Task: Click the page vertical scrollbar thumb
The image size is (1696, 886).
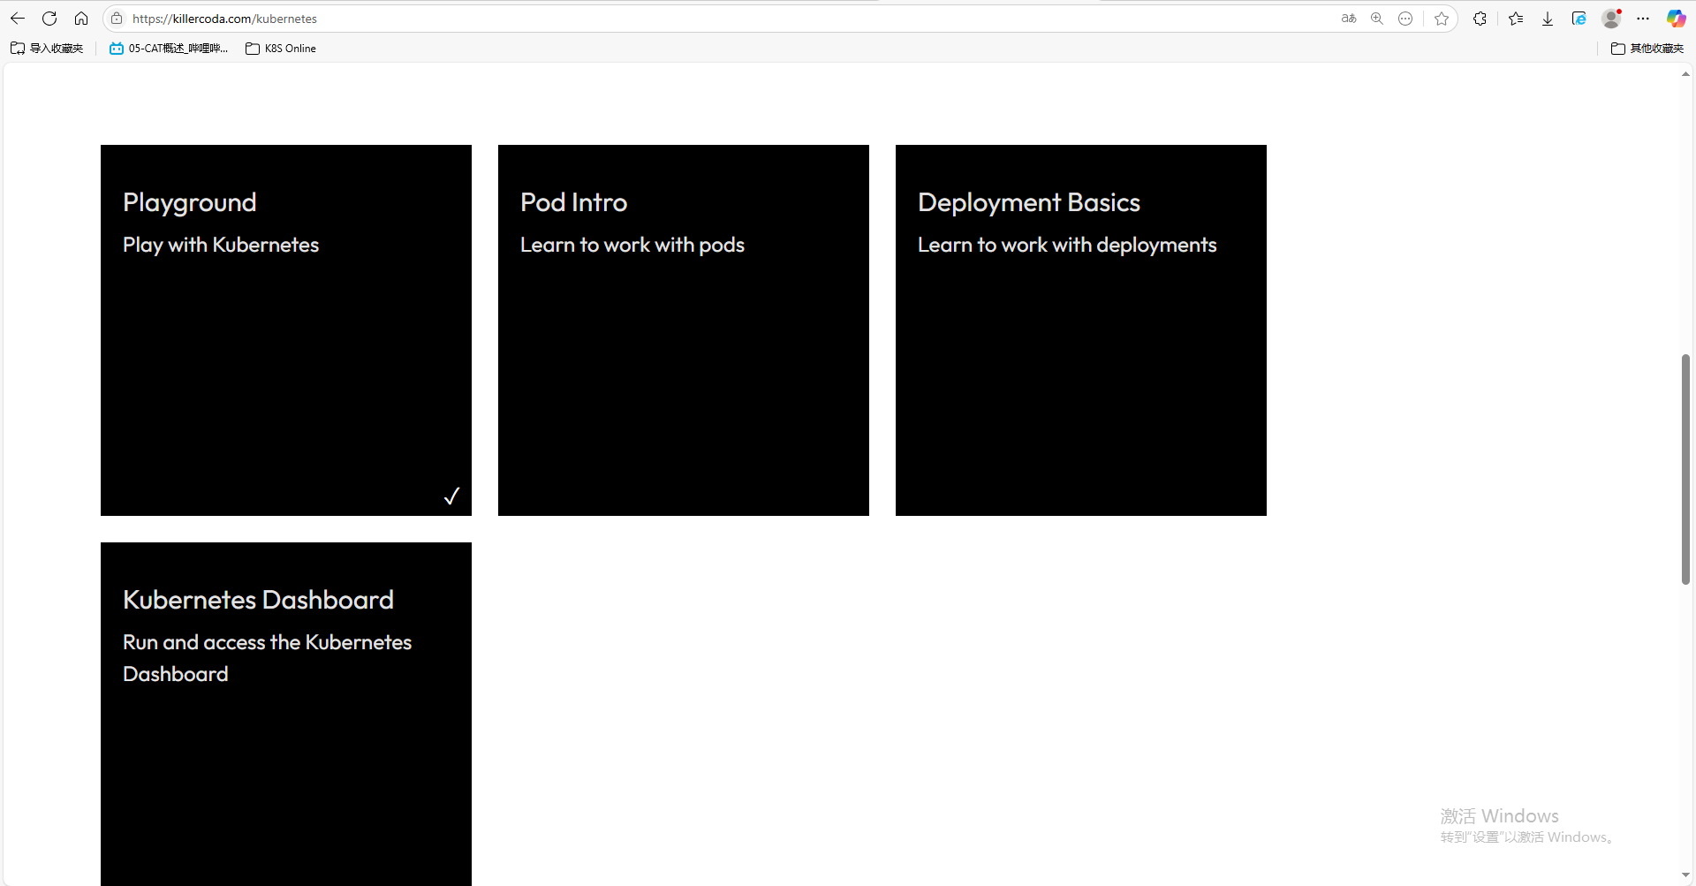Action: click(x=1685, y=469)
